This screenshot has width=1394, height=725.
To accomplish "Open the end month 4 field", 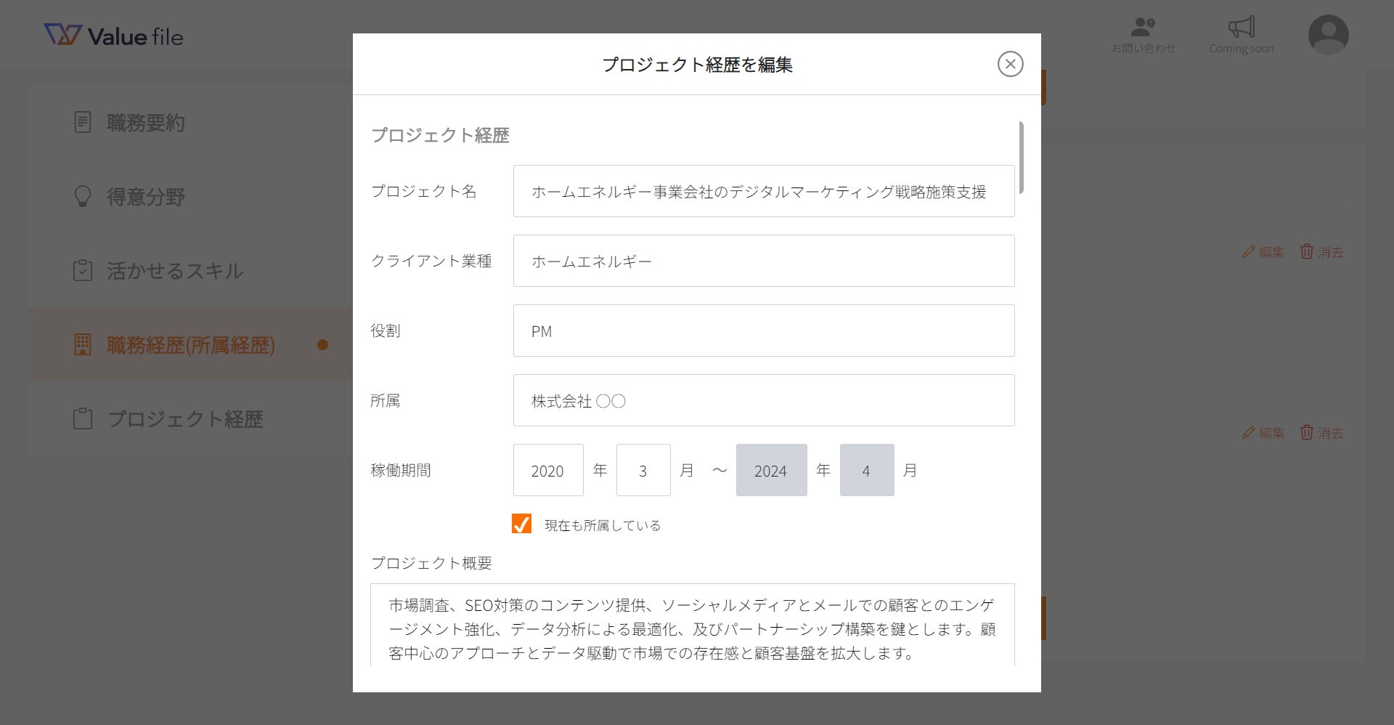I will [866, 470].
